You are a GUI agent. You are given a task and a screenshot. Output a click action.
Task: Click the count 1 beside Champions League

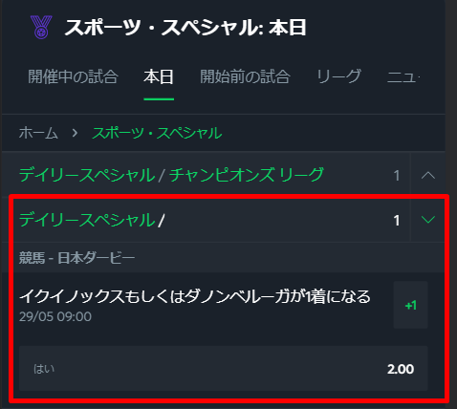tap(397, 176)
